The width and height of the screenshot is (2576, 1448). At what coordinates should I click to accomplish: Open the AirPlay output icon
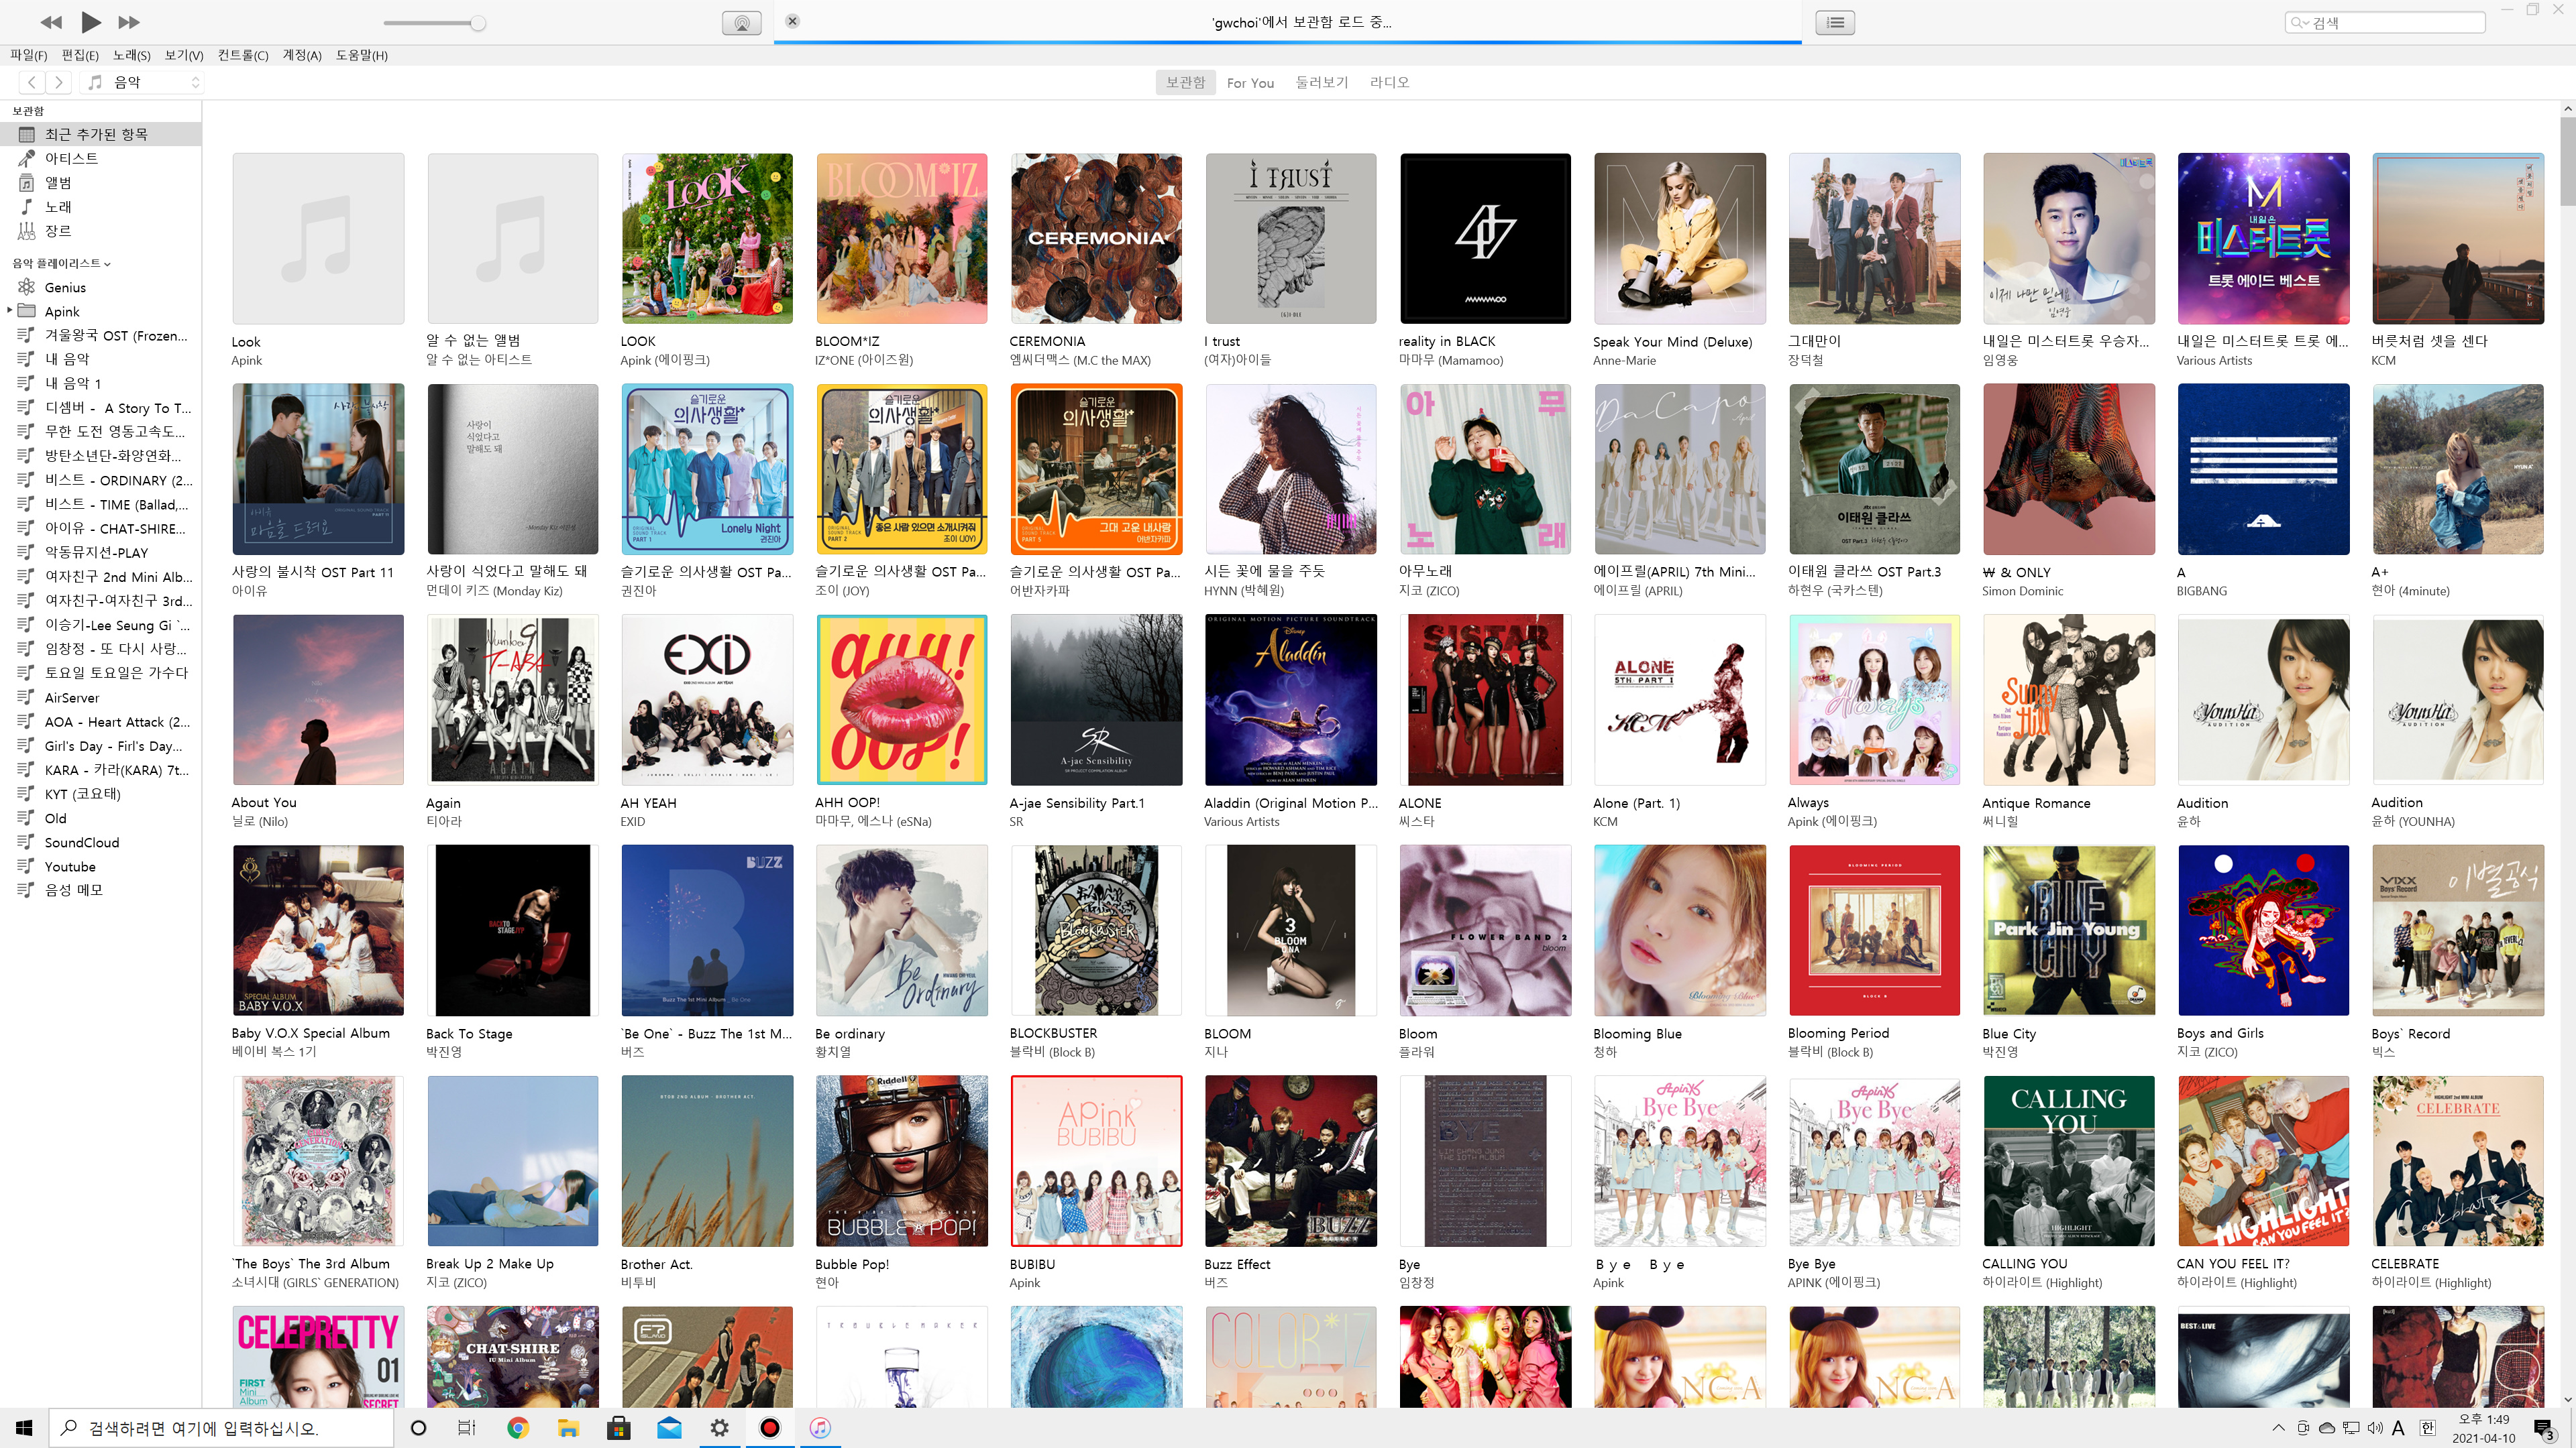coord(741,22)
